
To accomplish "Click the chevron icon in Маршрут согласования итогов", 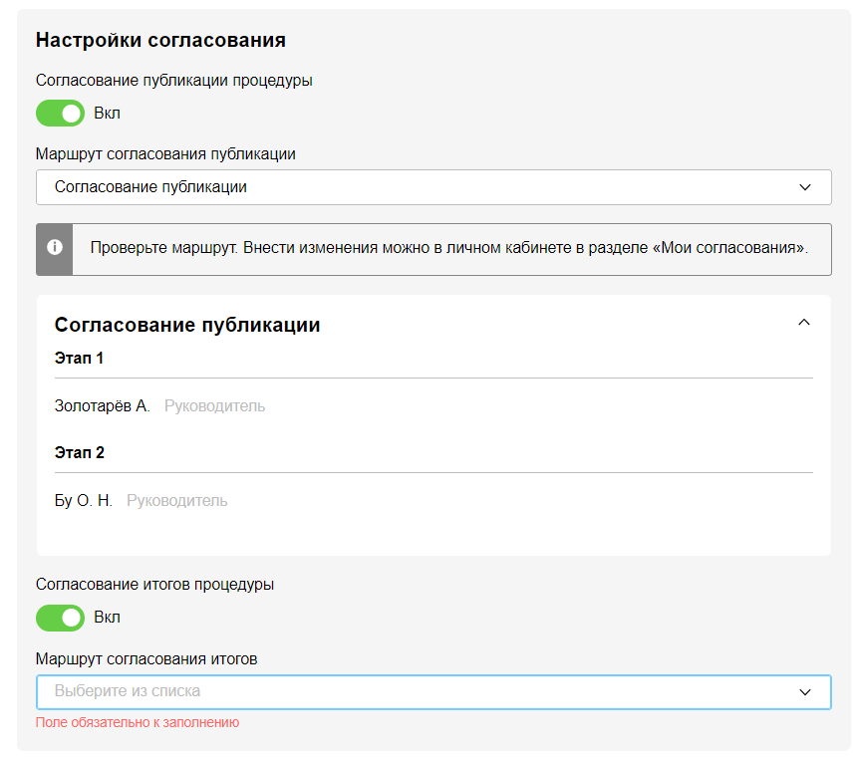I will 805,691.
